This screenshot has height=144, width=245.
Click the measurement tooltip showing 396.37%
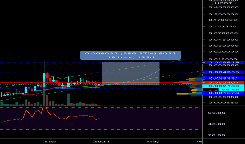click(130, 55)
